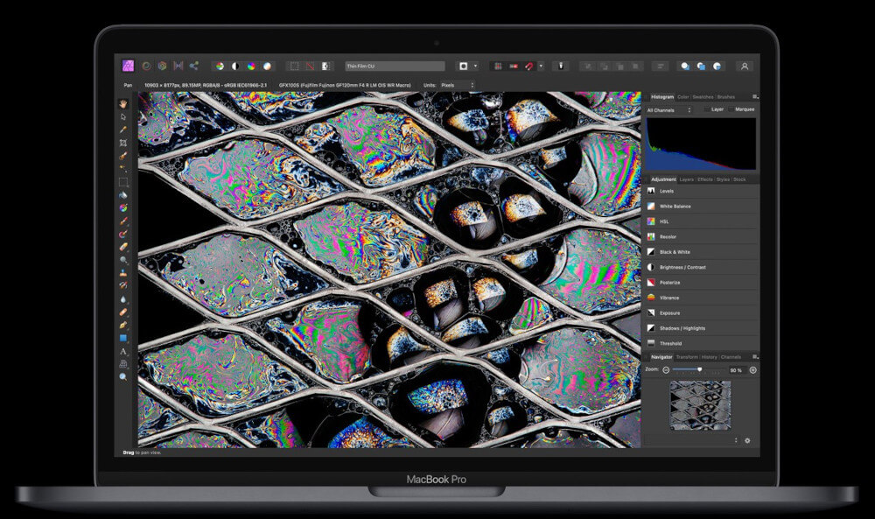Switch to the Effects tab

coord(704,179)
